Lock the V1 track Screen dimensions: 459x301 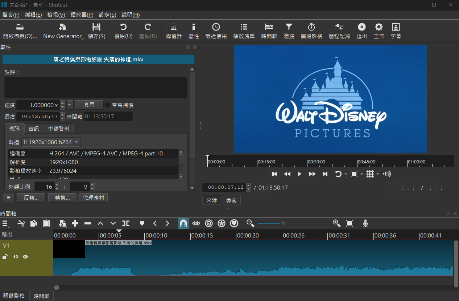5,257
